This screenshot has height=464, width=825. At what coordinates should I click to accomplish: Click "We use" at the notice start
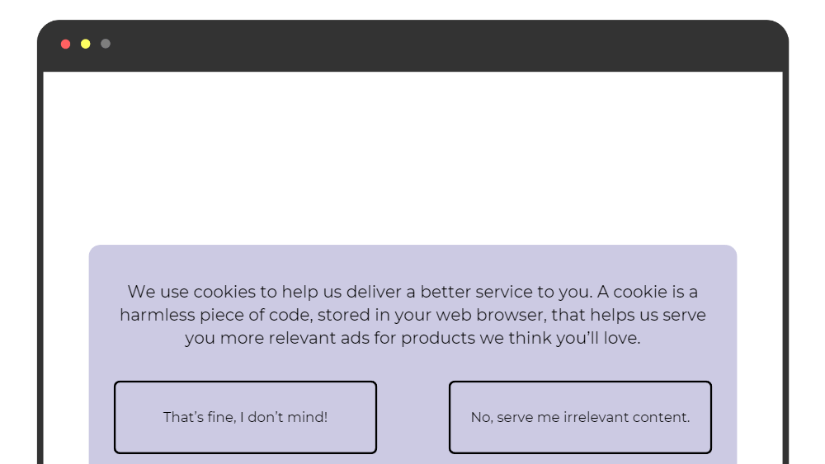[x=158, y=292]
